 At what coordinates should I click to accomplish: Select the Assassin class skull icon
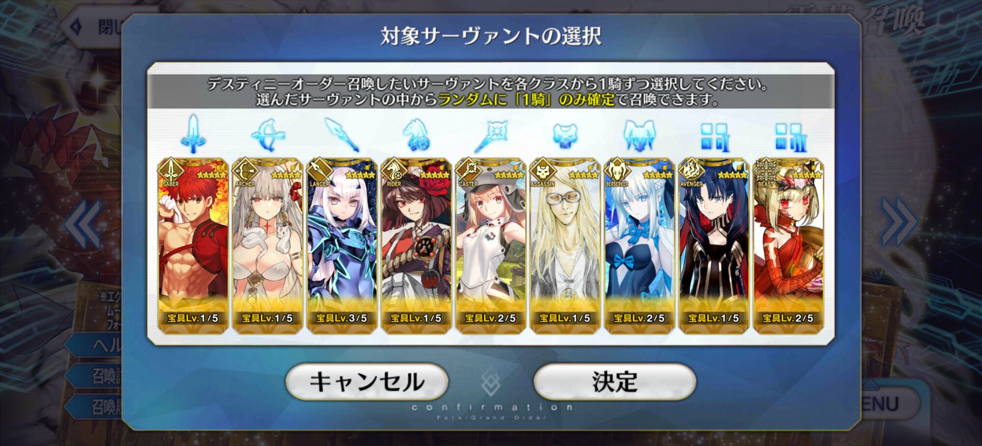click(565, 135)
